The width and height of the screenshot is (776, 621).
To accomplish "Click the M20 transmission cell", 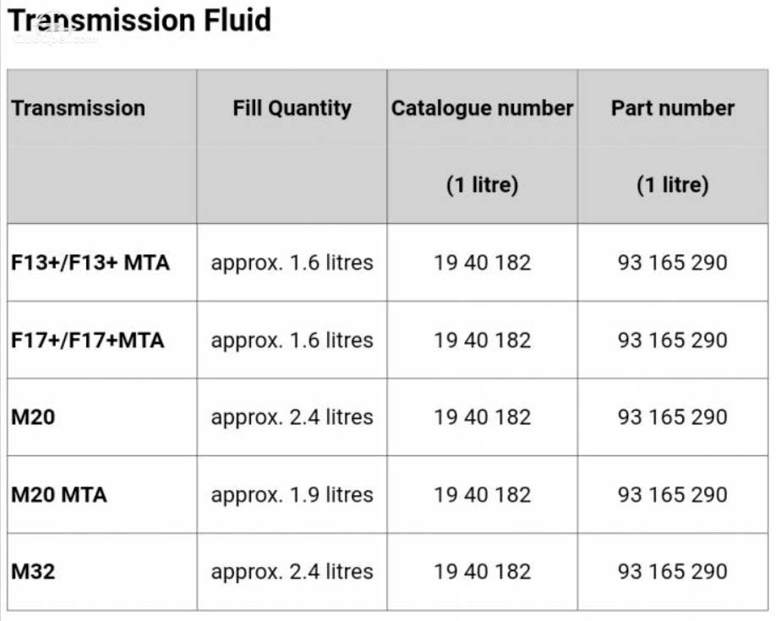I will pos(33,417).
